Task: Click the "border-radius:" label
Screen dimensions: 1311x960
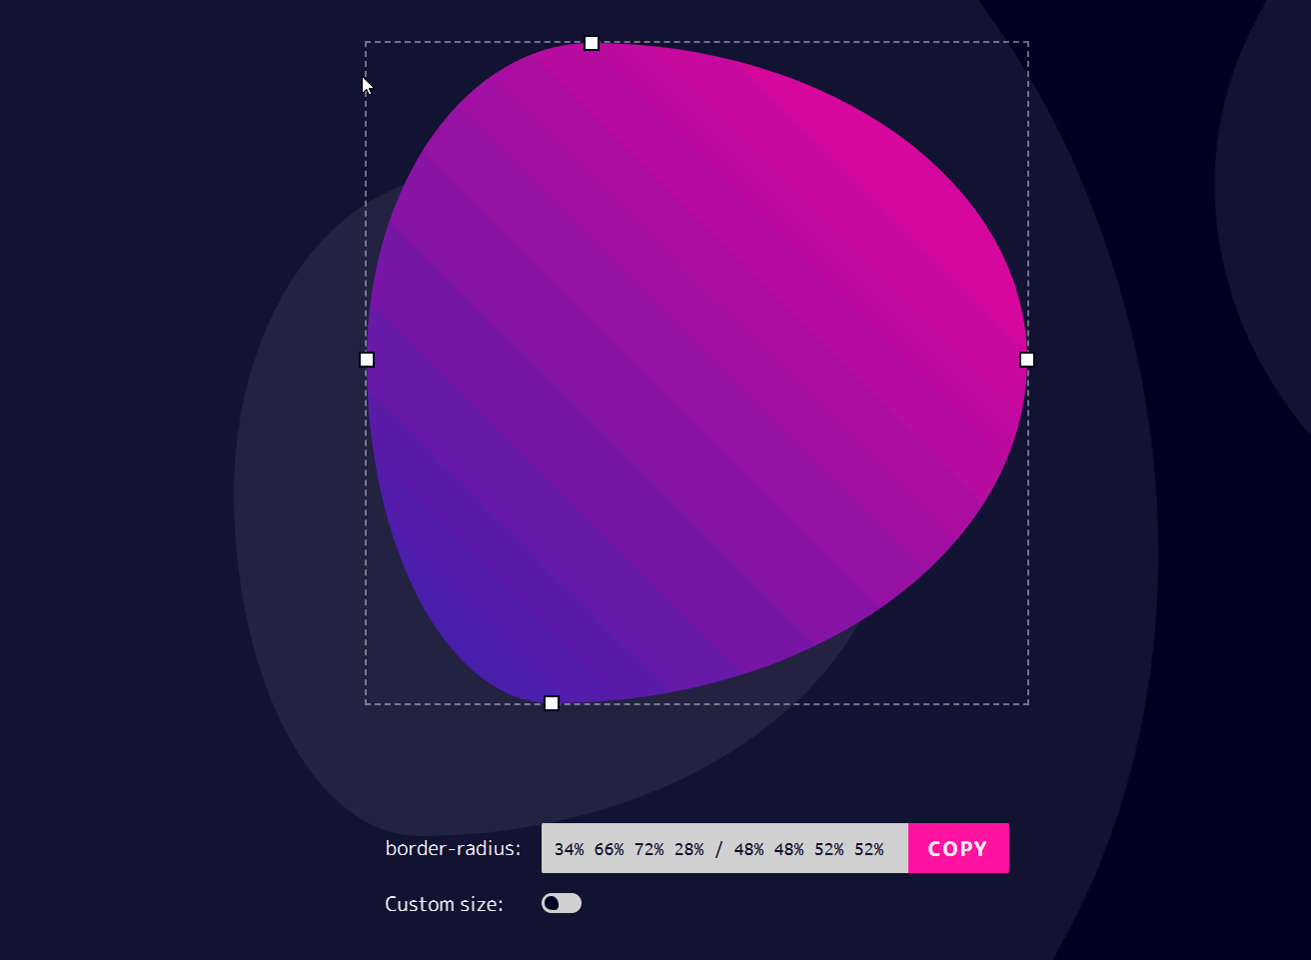Action: (x=453, y=848)
